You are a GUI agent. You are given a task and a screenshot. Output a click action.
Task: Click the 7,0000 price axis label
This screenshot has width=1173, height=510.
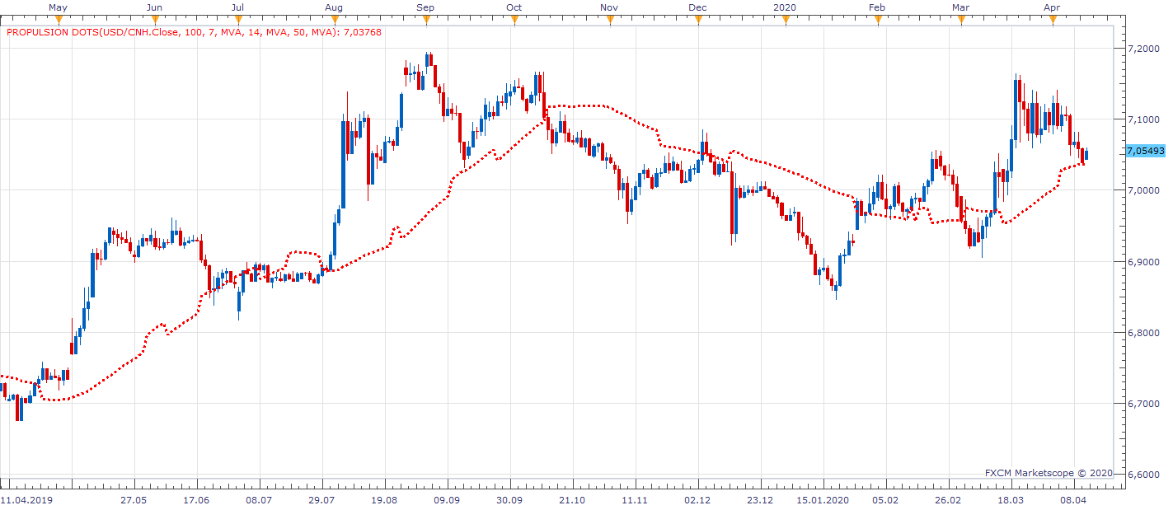(1142, 190)
